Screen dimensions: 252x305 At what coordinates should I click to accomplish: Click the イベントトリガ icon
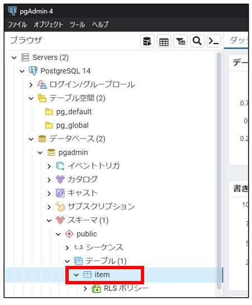pos(60,166)
